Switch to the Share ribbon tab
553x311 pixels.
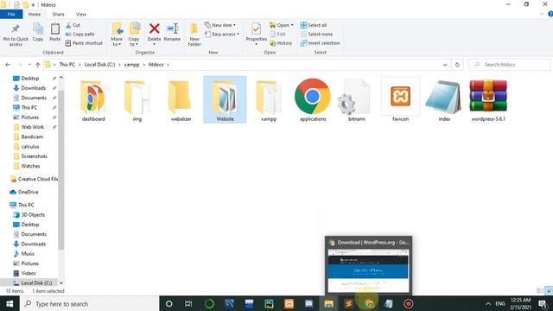58,15
